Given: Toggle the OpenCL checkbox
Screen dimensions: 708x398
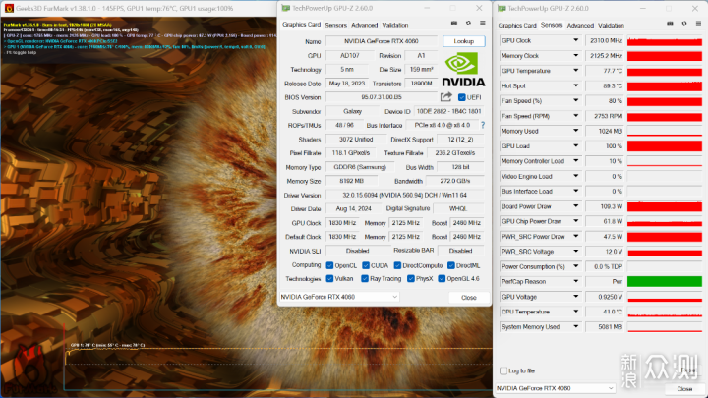Looking at the screenshot, I should click(329, 265).
